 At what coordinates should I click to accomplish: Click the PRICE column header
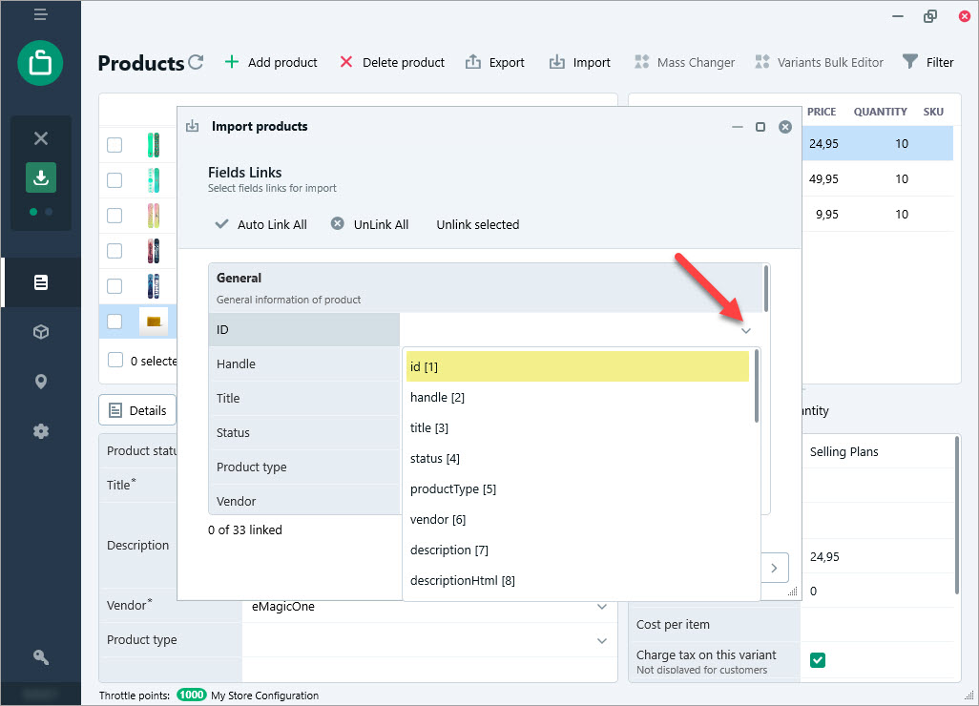pos(821,112)
